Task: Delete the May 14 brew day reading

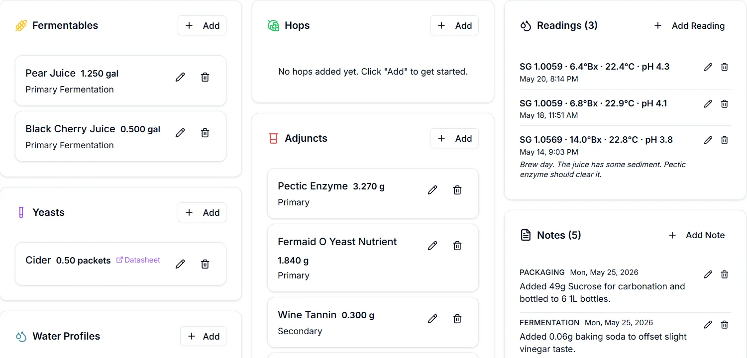Action: click(725, 140)
